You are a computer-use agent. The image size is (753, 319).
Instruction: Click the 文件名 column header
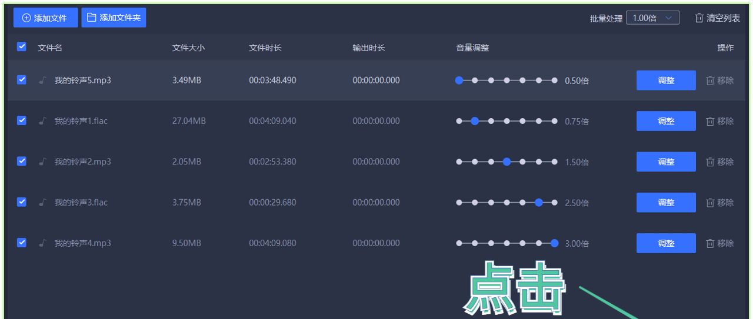click(50, 48)
